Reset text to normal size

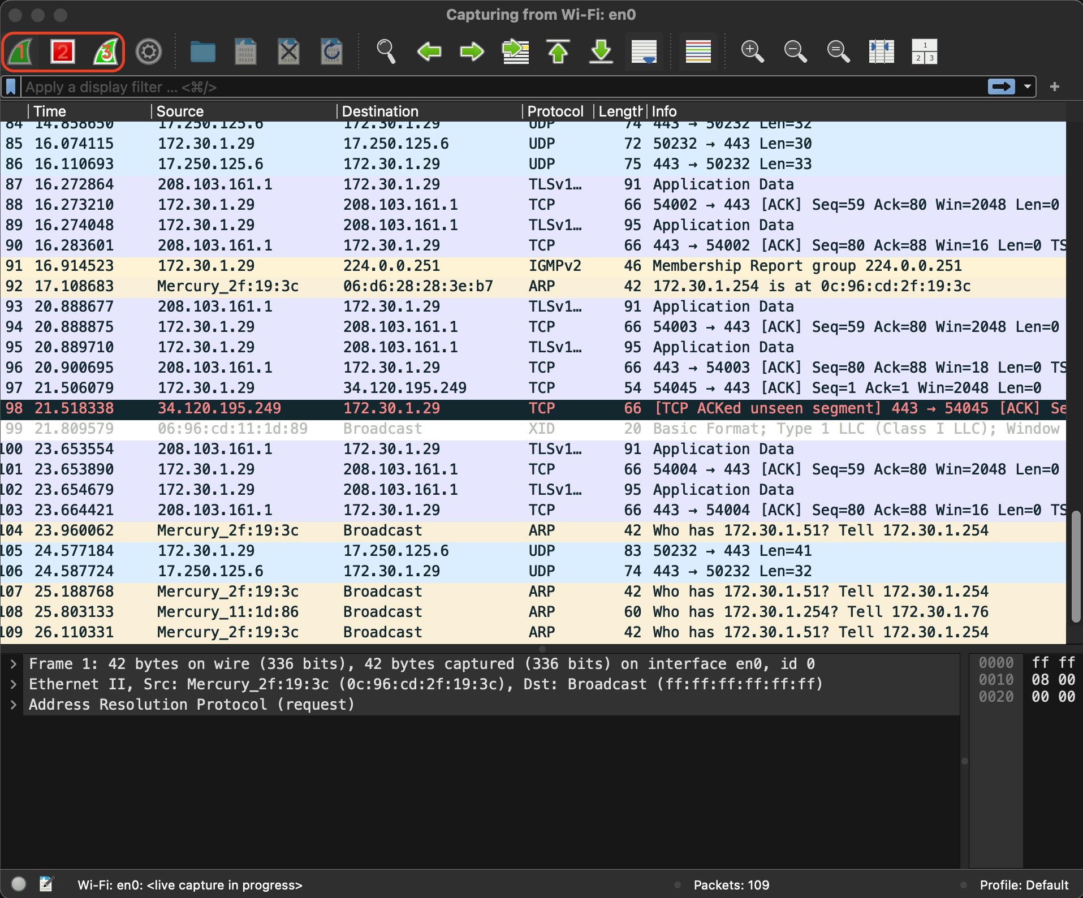coord(838,52)
